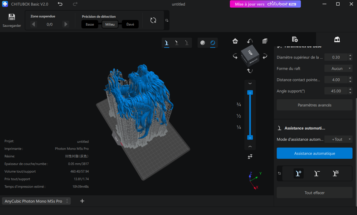Click the Tout effacer button

pos(314,193)
